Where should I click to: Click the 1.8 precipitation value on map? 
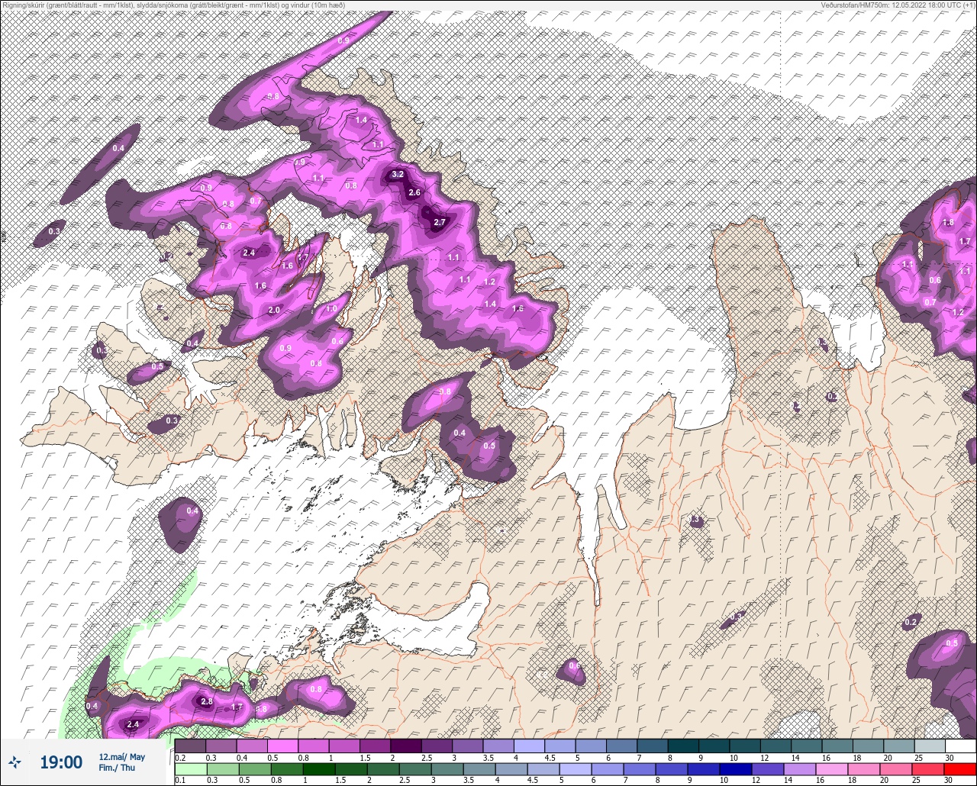(x=948, y=223)
